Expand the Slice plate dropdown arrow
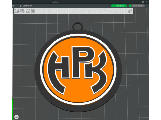 coord(112,6)
